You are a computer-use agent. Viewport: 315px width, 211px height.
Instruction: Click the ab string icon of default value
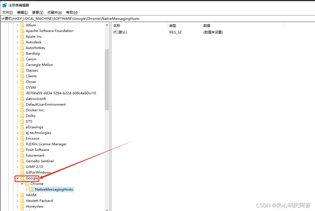pos(115,32)
